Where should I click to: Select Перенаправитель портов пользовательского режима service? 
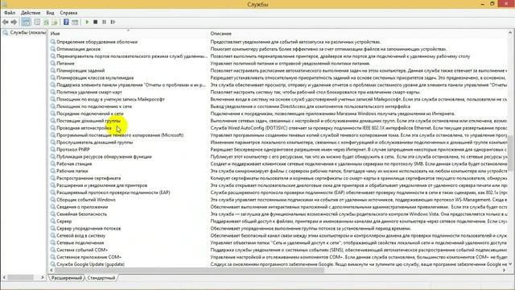coord(132,56)
